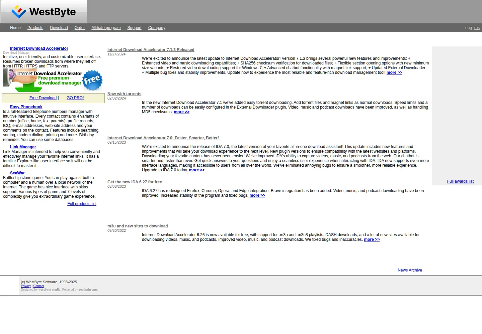Read more about the 7.1.3 release
482x334 pixels.
[x=394, y=72]
